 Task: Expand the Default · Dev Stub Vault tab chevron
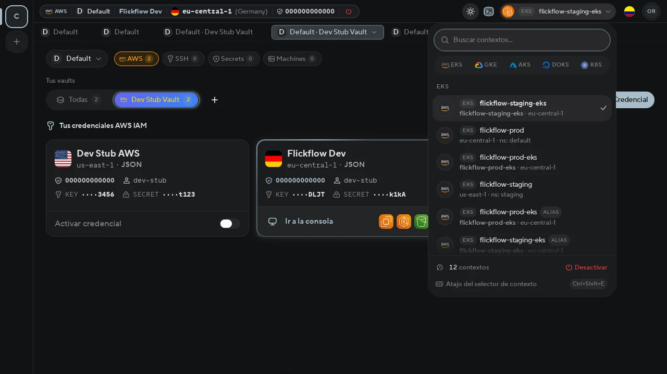pyautogui.click(x=374, y=32)
